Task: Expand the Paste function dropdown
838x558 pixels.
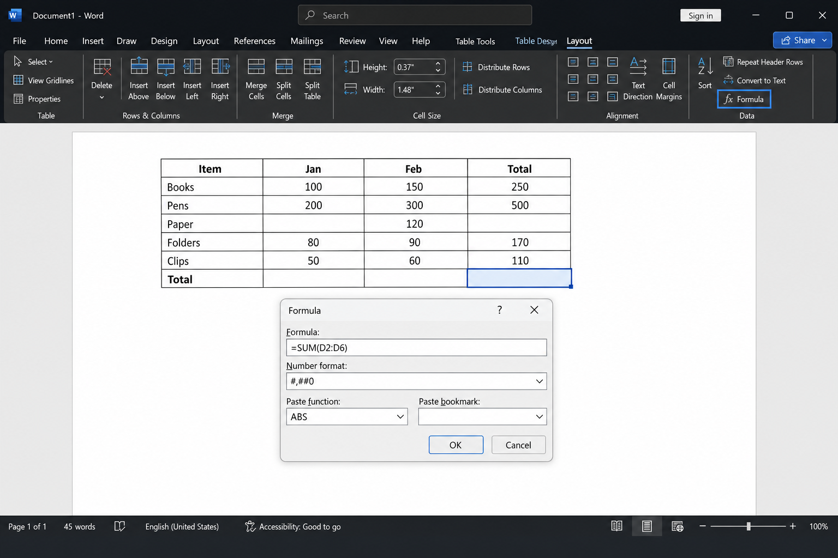Action: click(x=400, y=417)
